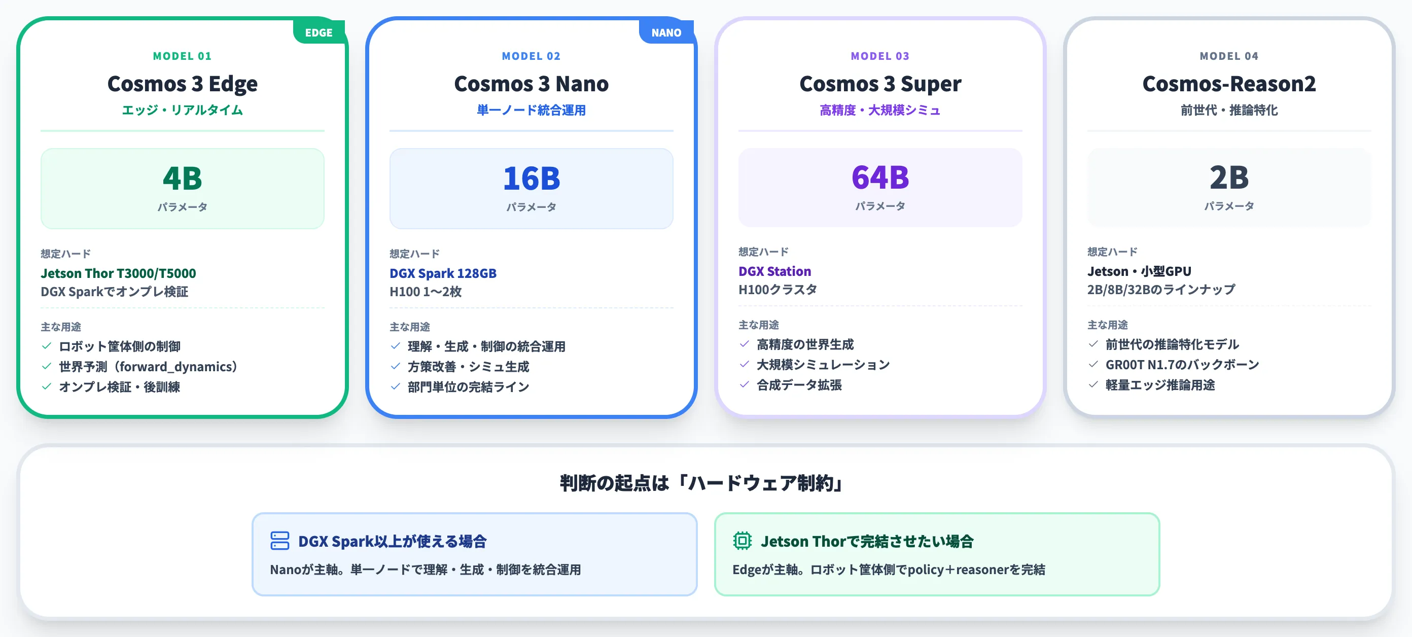Viewport: 1412px width, 637px height.
Task: Click the blue NANO badge
Action: coord(666,32)
